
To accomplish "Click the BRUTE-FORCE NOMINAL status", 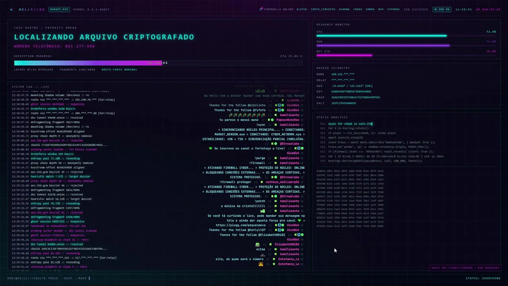I will [119, 70].
